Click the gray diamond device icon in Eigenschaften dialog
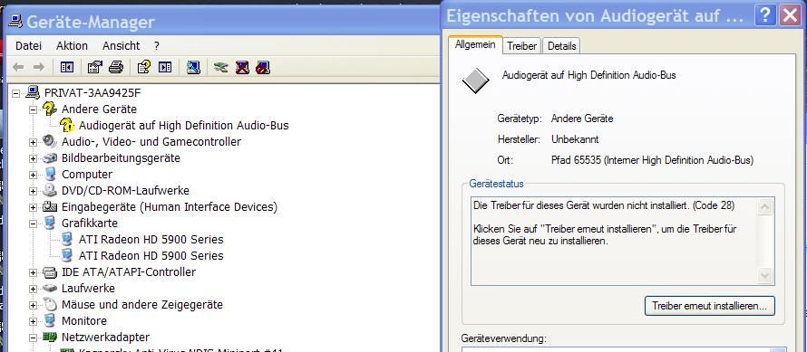Screen dimensions: 807x352 475,81
